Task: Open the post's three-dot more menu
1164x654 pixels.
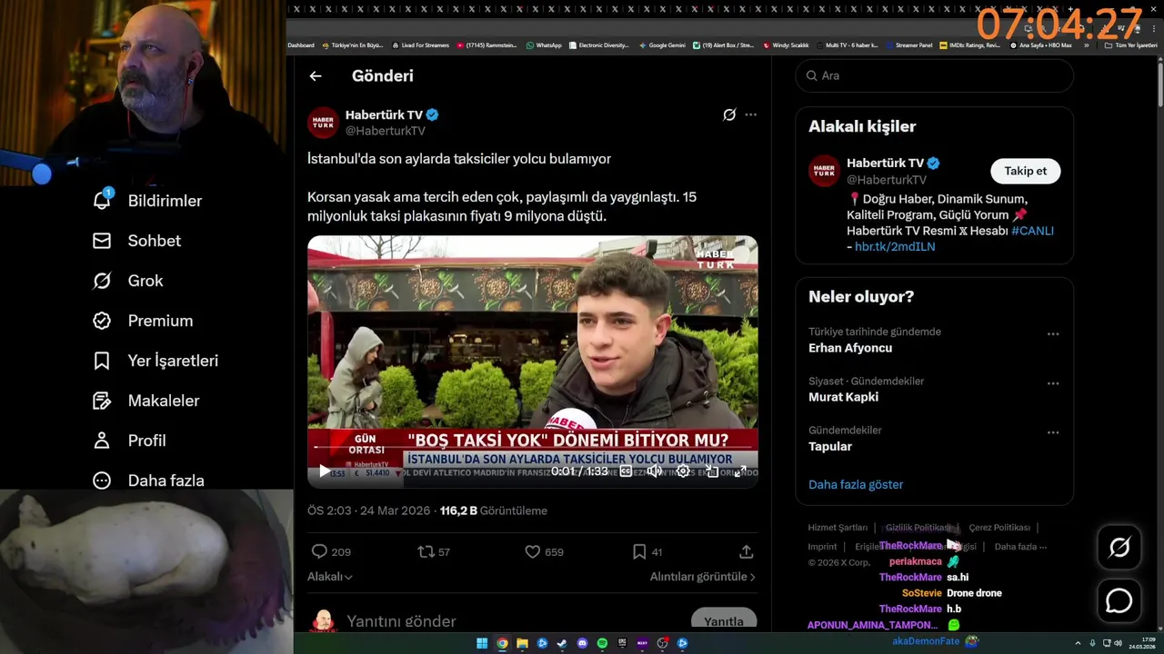Action: pos(750,114)
